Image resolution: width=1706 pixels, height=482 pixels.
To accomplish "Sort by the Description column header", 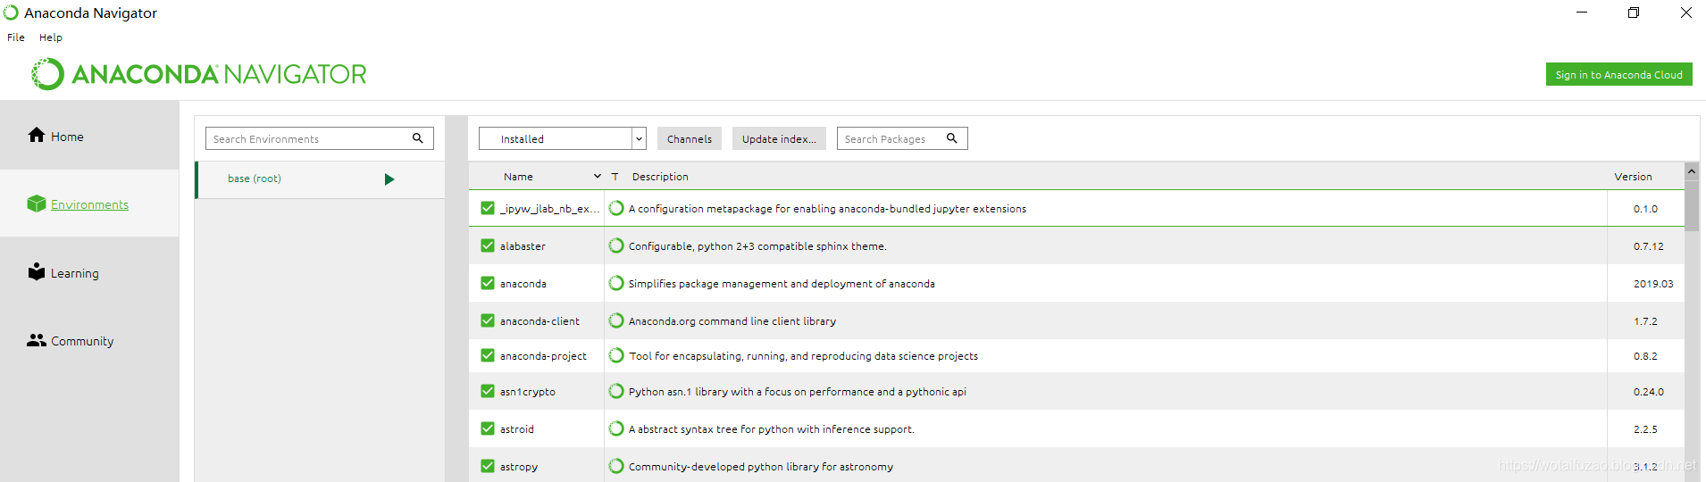I will pos(660,177).
